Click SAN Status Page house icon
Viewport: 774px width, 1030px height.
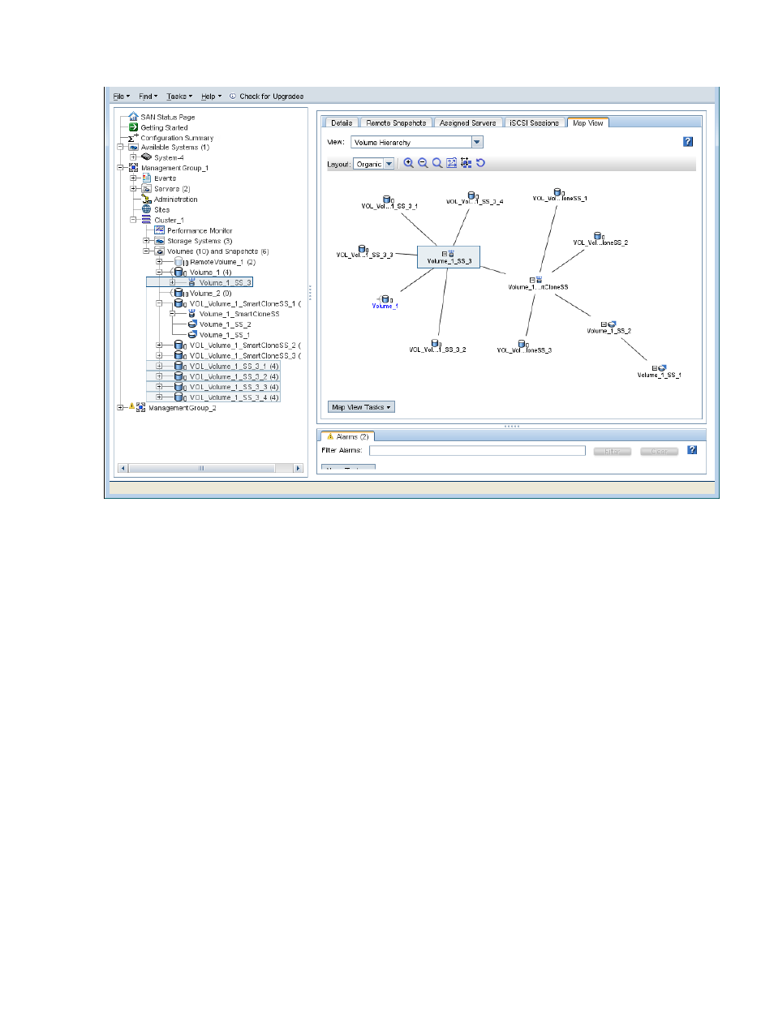134,117
